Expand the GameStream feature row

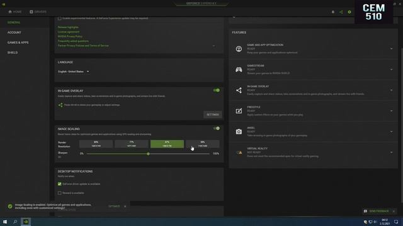click(392, 70)
